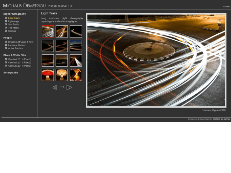Click the large roundabout light trails photo

tap(156, 60)
